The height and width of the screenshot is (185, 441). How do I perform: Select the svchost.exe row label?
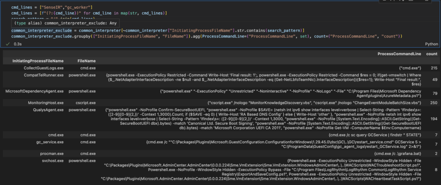[x=53, y=161]
